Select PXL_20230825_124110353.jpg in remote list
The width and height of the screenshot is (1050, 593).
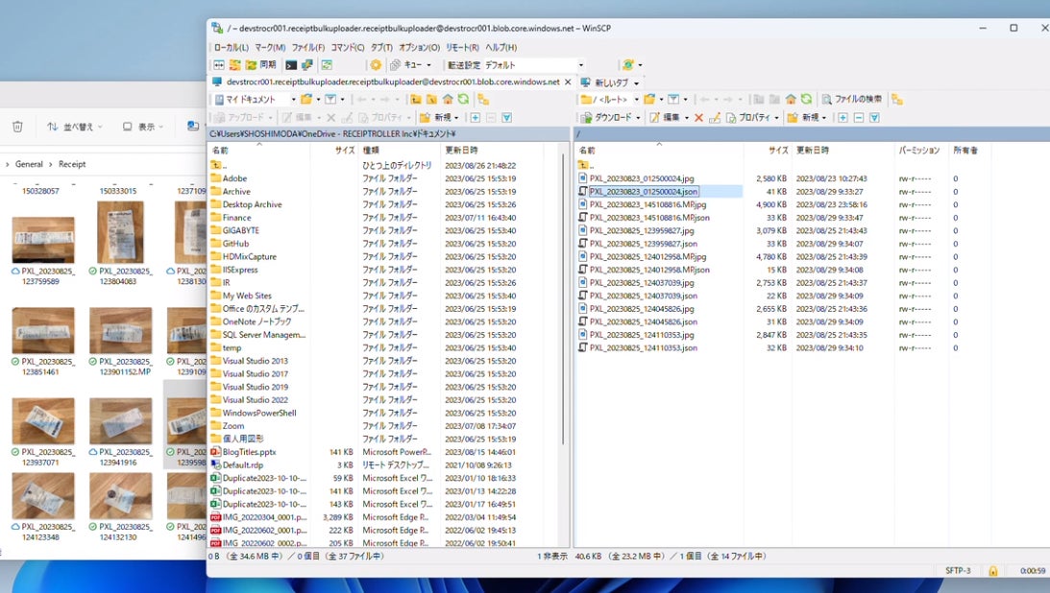tap(641, 335)
